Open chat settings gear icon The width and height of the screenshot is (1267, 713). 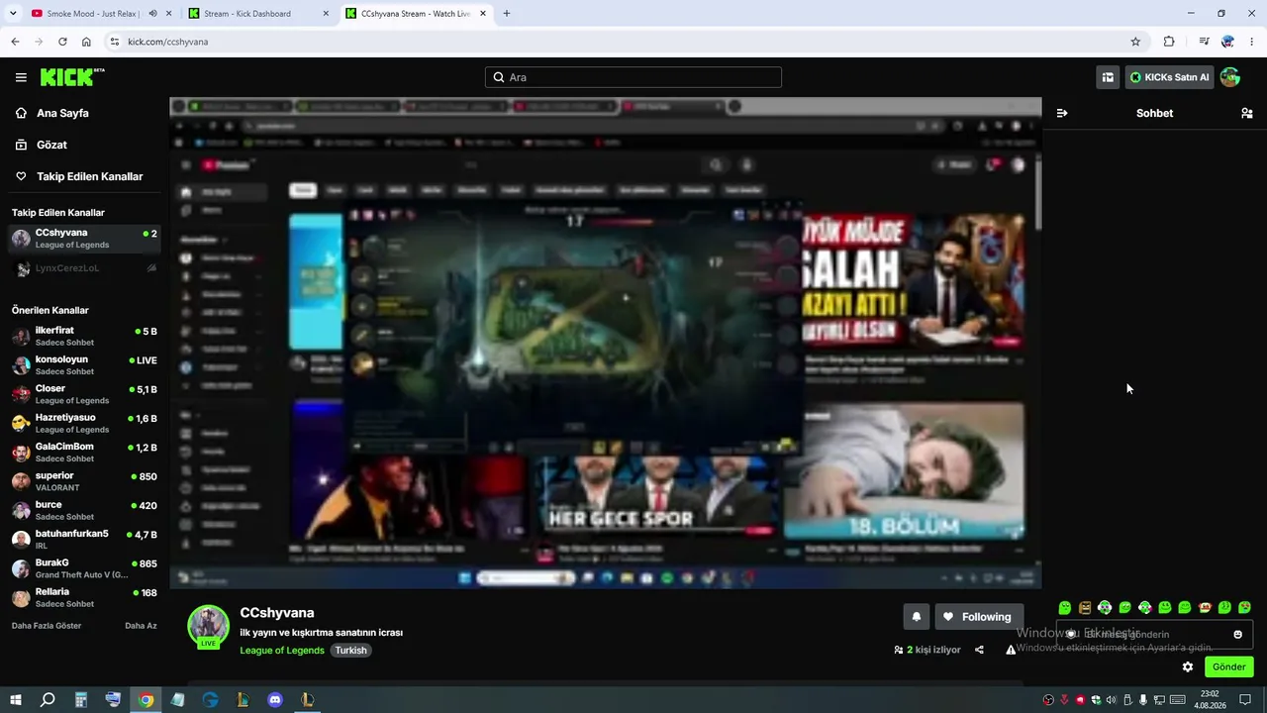point(1188,667)
